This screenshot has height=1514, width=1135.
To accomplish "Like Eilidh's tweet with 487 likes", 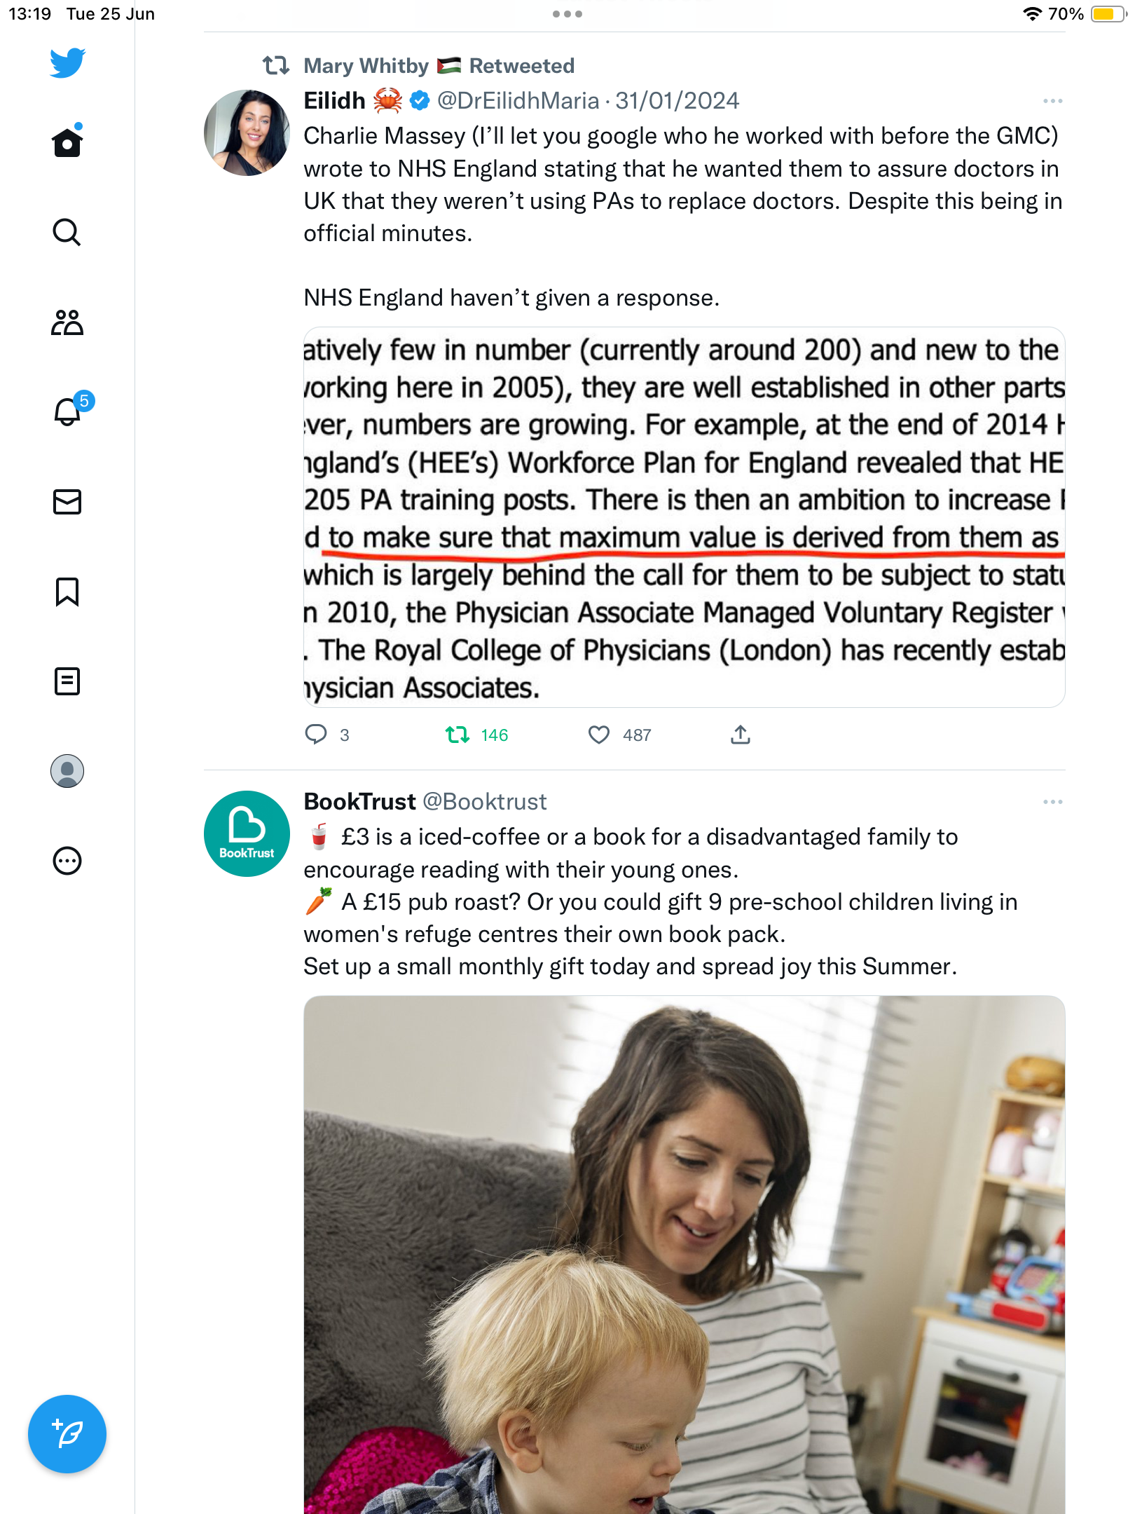I will 619,735.
